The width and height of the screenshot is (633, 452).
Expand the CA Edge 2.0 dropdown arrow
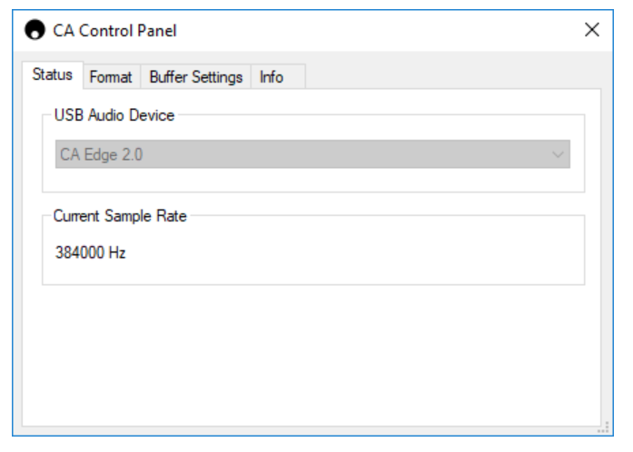tap(558, 154)
